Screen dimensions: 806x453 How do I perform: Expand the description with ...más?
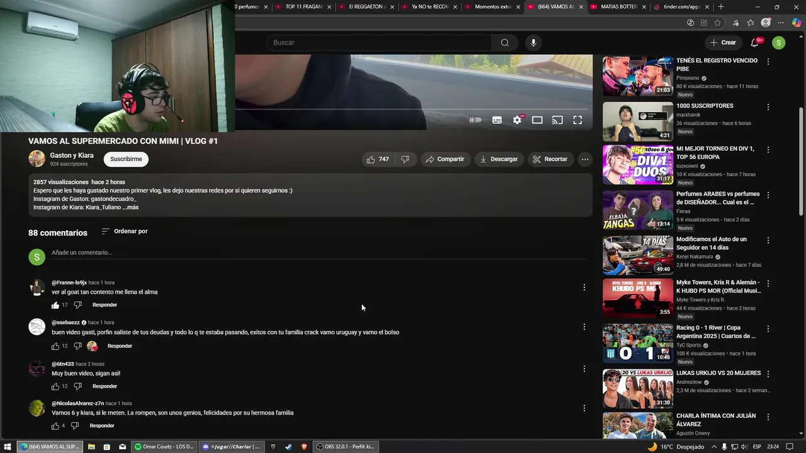tap(130, 207)
